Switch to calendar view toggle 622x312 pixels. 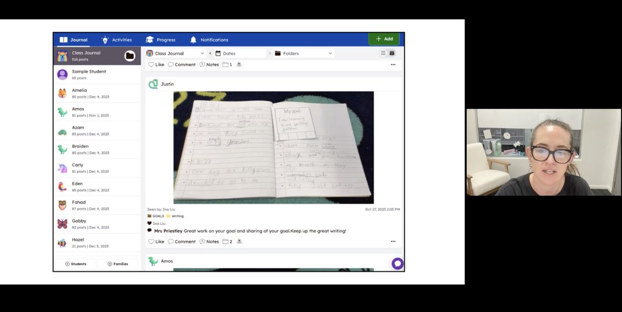[392, 53]
